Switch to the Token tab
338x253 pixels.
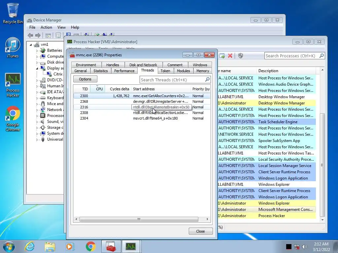[x=165, y=71]
